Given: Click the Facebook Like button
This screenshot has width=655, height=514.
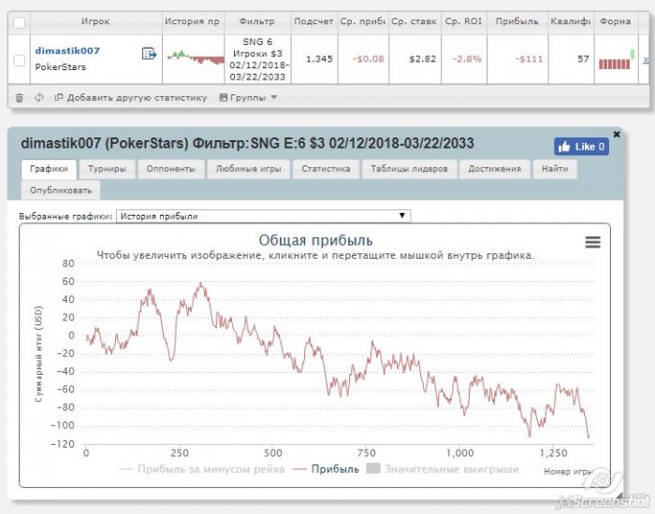Looking at the screenshot, I should tap(581, 147).
